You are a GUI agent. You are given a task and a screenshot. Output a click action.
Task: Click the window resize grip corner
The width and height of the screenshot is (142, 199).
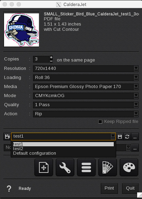(x=139, y=195)
